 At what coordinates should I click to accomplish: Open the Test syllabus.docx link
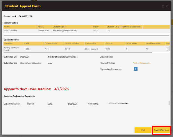click(141, 63)
